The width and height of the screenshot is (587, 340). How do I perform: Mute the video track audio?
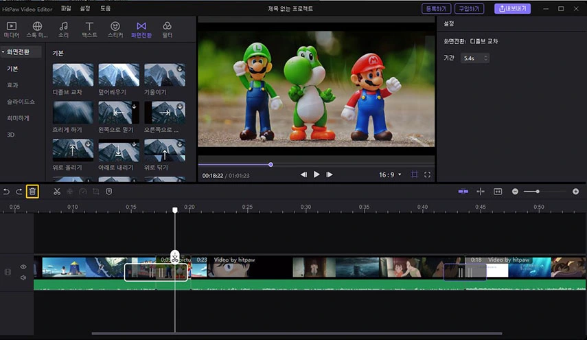coord(23,278)
